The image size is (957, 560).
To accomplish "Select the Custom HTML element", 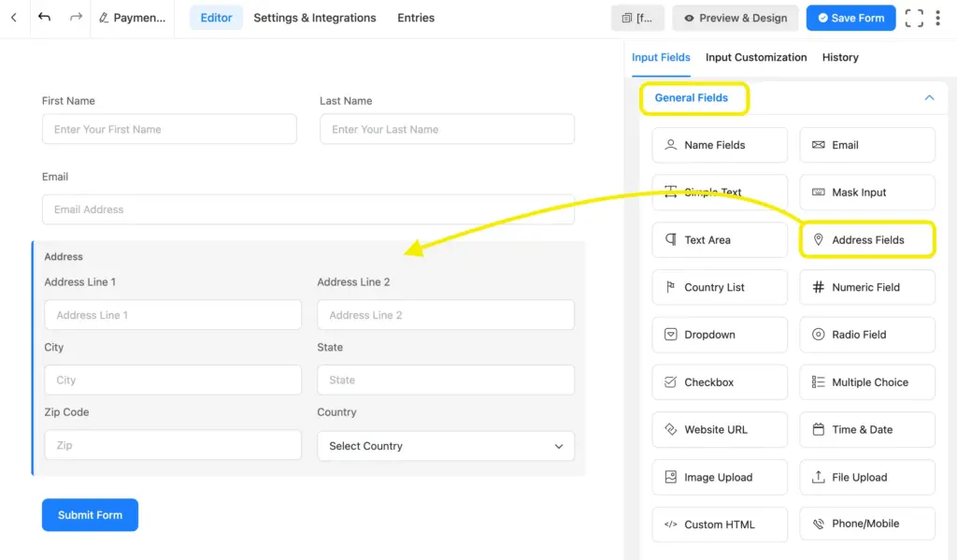I will [719, 524].
